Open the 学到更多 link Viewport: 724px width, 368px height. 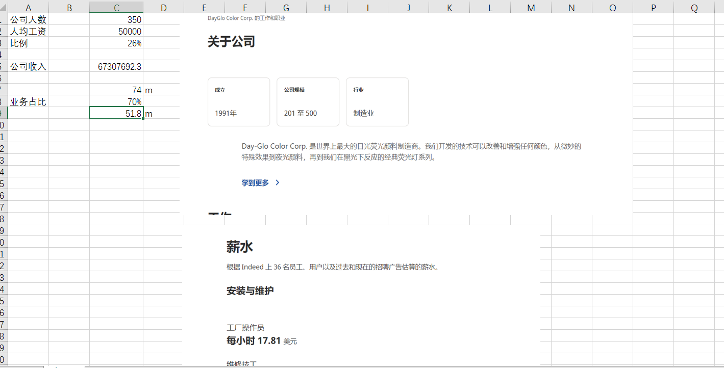click(255, 182)
